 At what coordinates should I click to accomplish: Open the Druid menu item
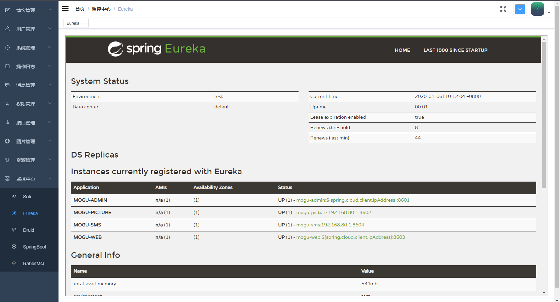29,230
